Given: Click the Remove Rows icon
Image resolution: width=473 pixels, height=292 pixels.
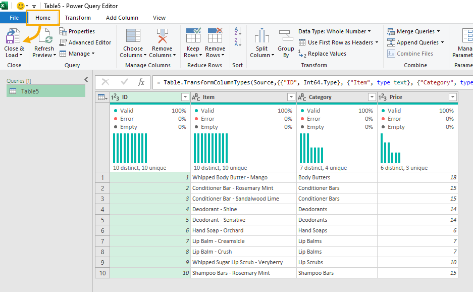Looking at the screenshot, I should click(215, 35).
